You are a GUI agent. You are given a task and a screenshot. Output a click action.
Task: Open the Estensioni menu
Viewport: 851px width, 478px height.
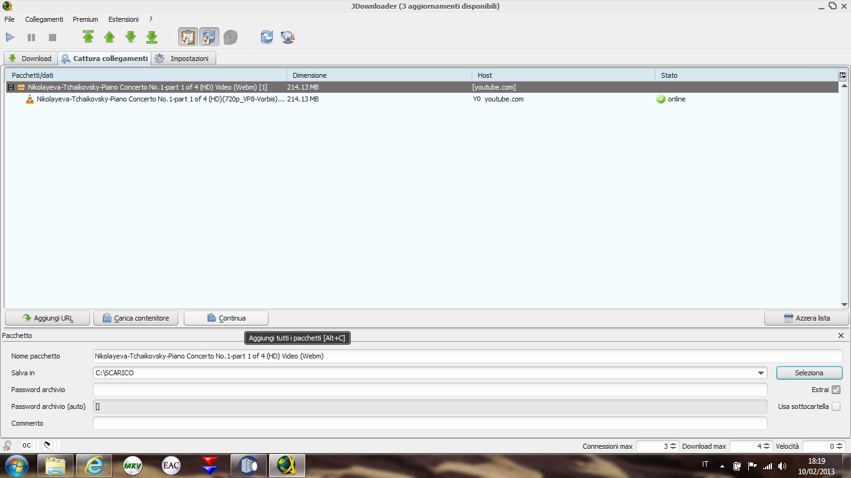[x=123, y=19]
